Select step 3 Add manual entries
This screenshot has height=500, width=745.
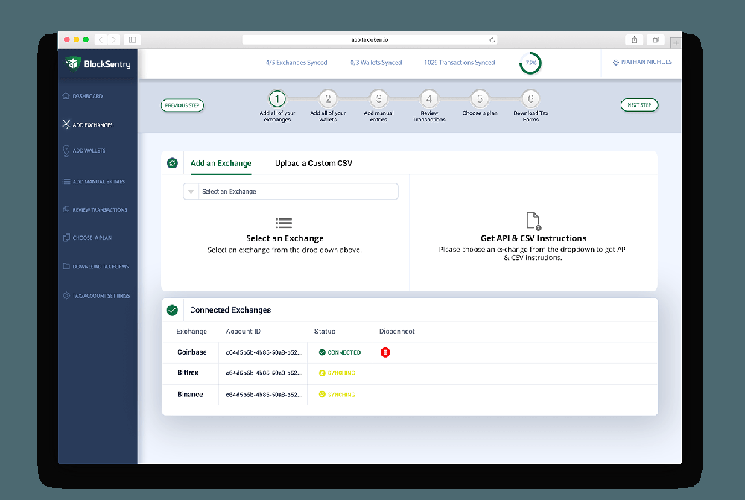pos(378,99)
